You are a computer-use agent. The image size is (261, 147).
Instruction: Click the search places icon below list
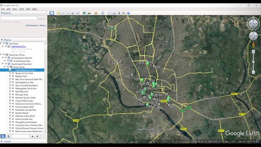click(3, 136)
